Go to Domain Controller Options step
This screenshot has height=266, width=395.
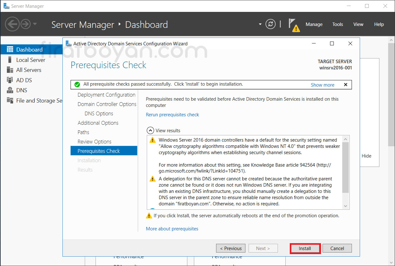[x=107, y=104]
